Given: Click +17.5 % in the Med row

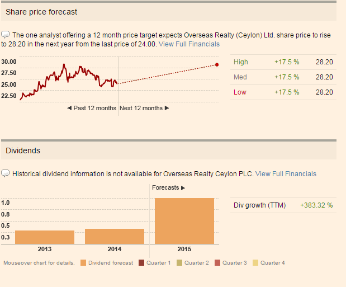Looking at the screenshot, I should 287,77.
